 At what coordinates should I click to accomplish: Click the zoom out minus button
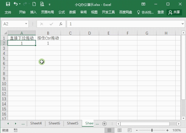[x=137, y=130]
